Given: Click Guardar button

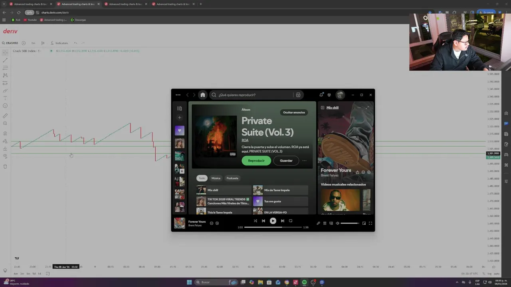Looking at the screenshot, I should [286, 161].
